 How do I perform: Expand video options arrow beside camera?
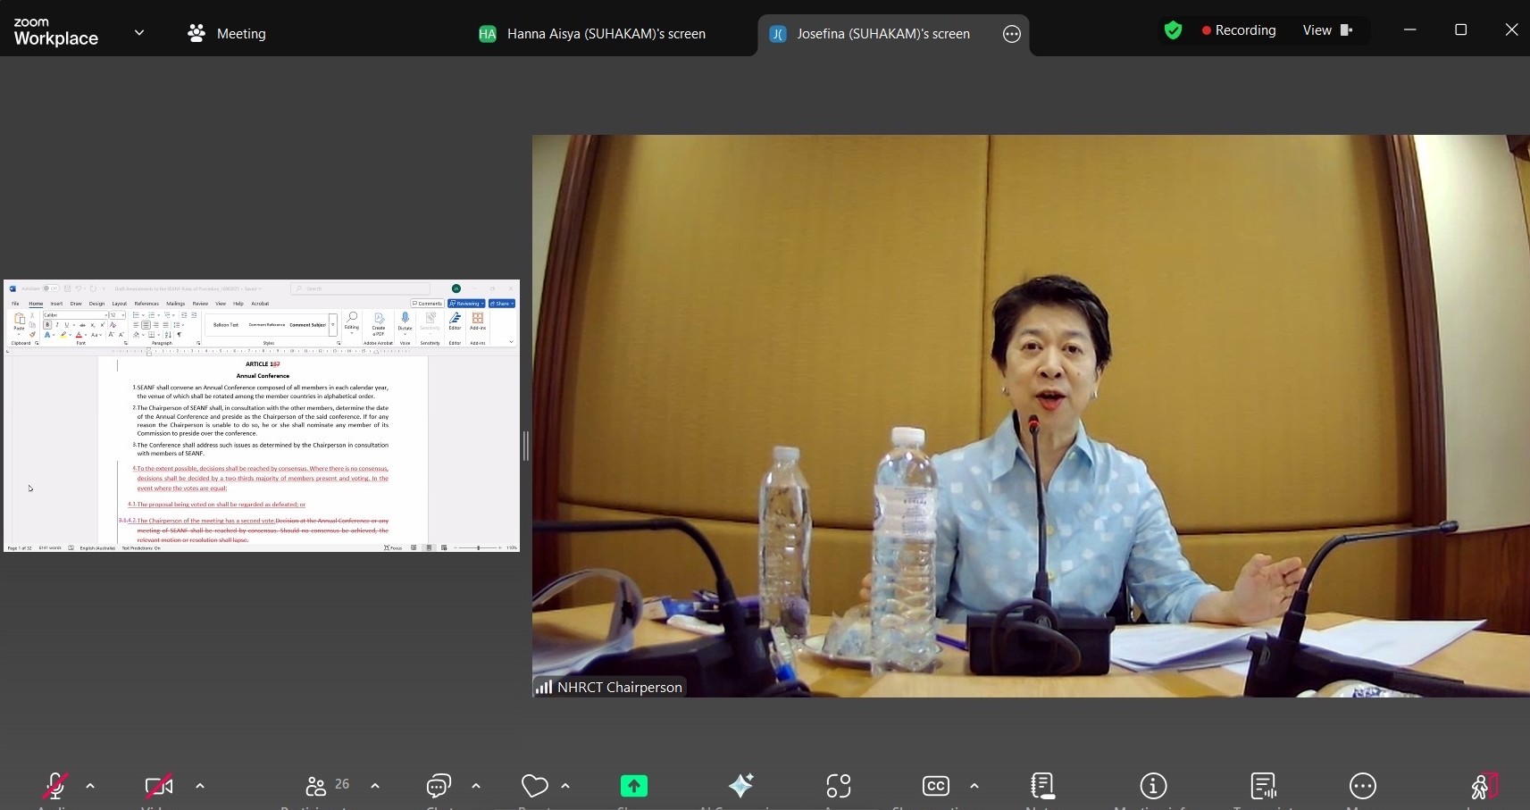[200, 786]
